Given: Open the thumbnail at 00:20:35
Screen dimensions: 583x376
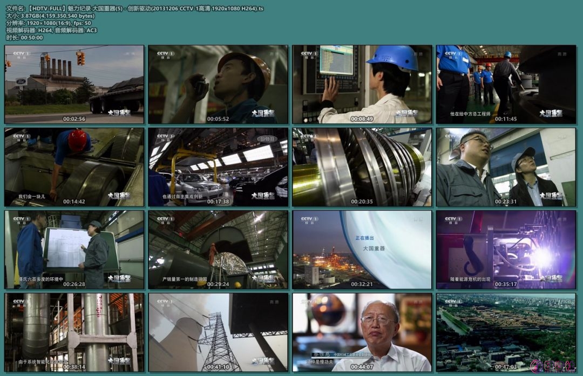Looking at the screenshot, I should (x=362, y=167).
